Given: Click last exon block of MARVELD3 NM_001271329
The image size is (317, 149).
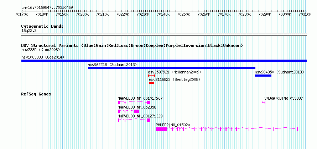Looking at the screenshot, I should [149, 120].
